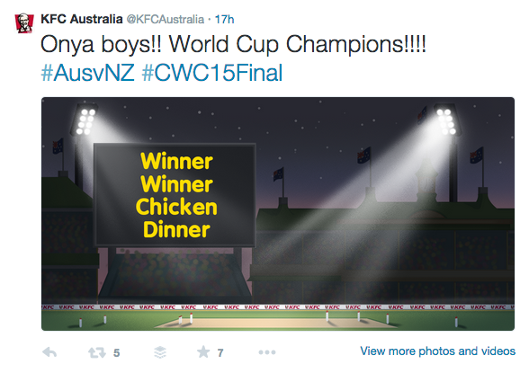Click the reply arrow icon
529x373 pixels.
49,352
